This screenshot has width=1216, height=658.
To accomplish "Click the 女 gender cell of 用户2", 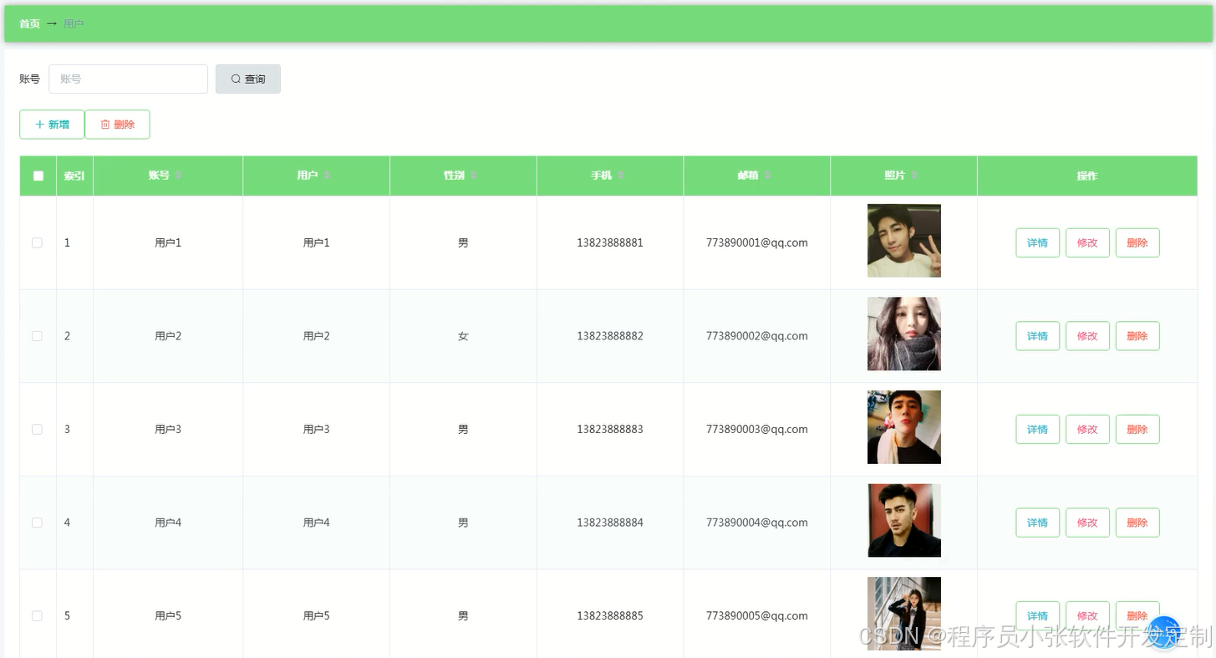I will (x=463, y=336).
